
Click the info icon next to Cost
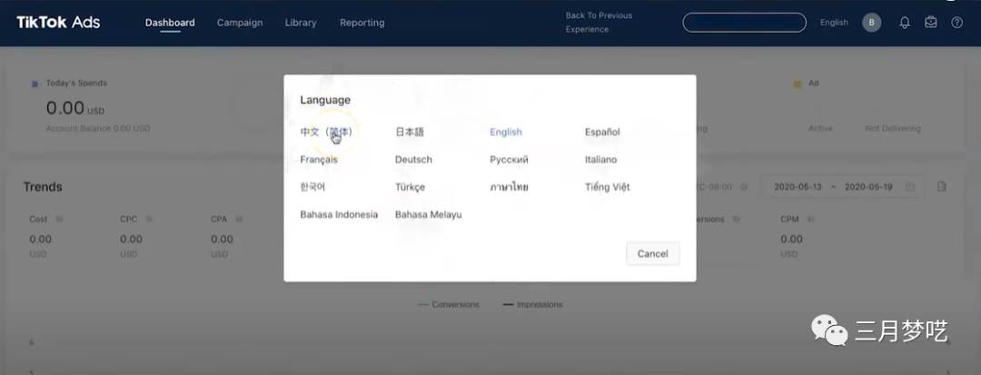point(60,219)
